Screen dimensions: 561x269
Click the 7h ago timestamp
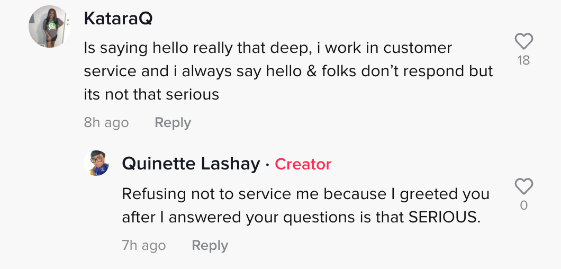click(x=144, y=246)
